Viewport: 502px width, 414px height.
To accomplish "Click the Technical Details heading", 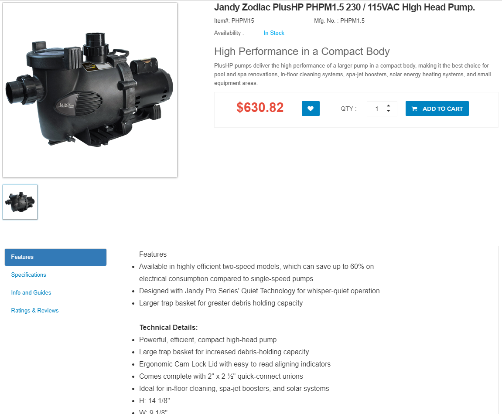I will tap(168, 328).
